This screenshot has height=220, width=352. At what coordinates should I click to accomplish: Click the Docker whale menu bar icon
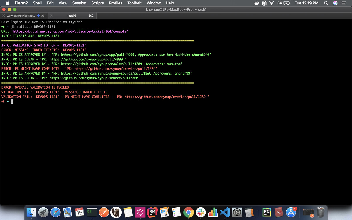tap(257, 3)
